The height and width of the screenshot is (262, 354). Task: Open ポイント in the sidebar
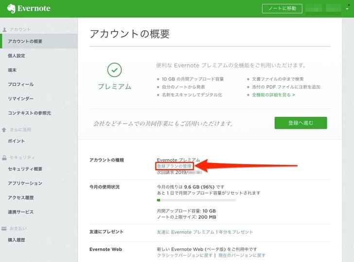pos(16,141)
